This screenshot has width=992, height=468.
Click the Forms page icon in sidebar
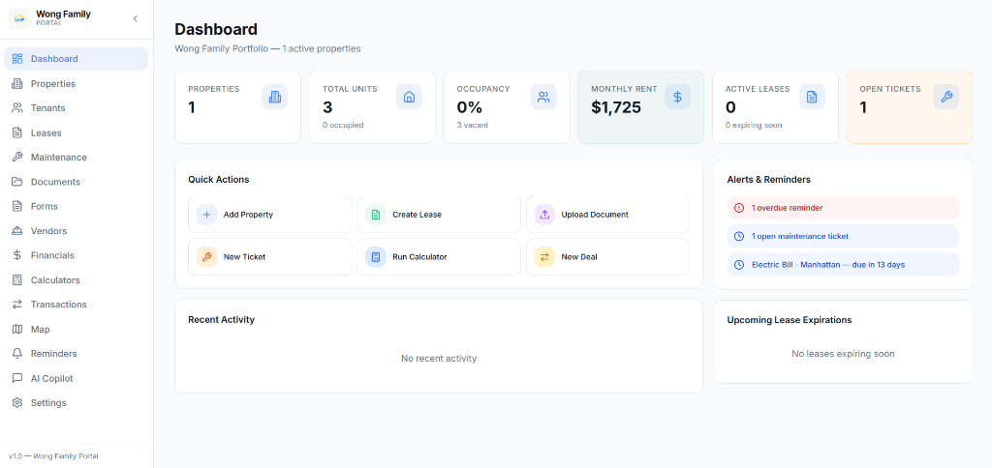coord(17,207)
